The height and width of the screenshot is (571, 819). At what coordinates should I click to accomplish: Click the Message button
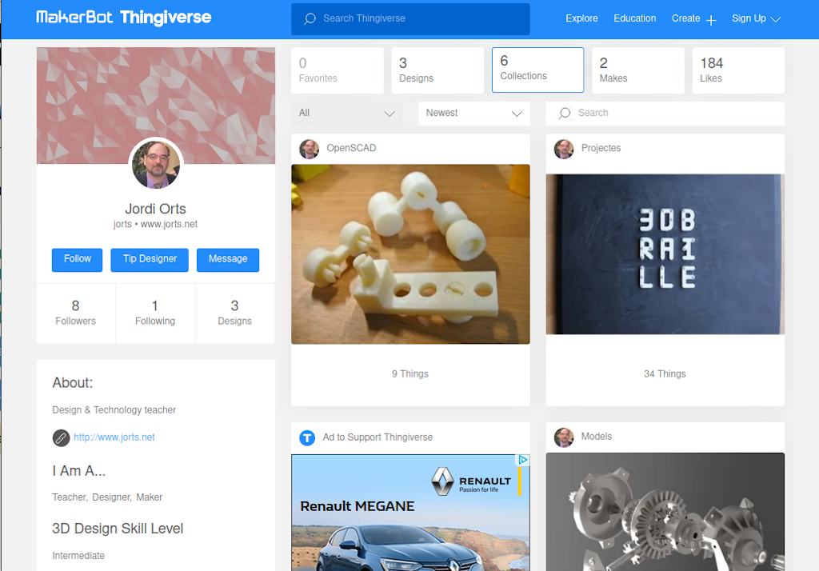[x=228, y=260]
